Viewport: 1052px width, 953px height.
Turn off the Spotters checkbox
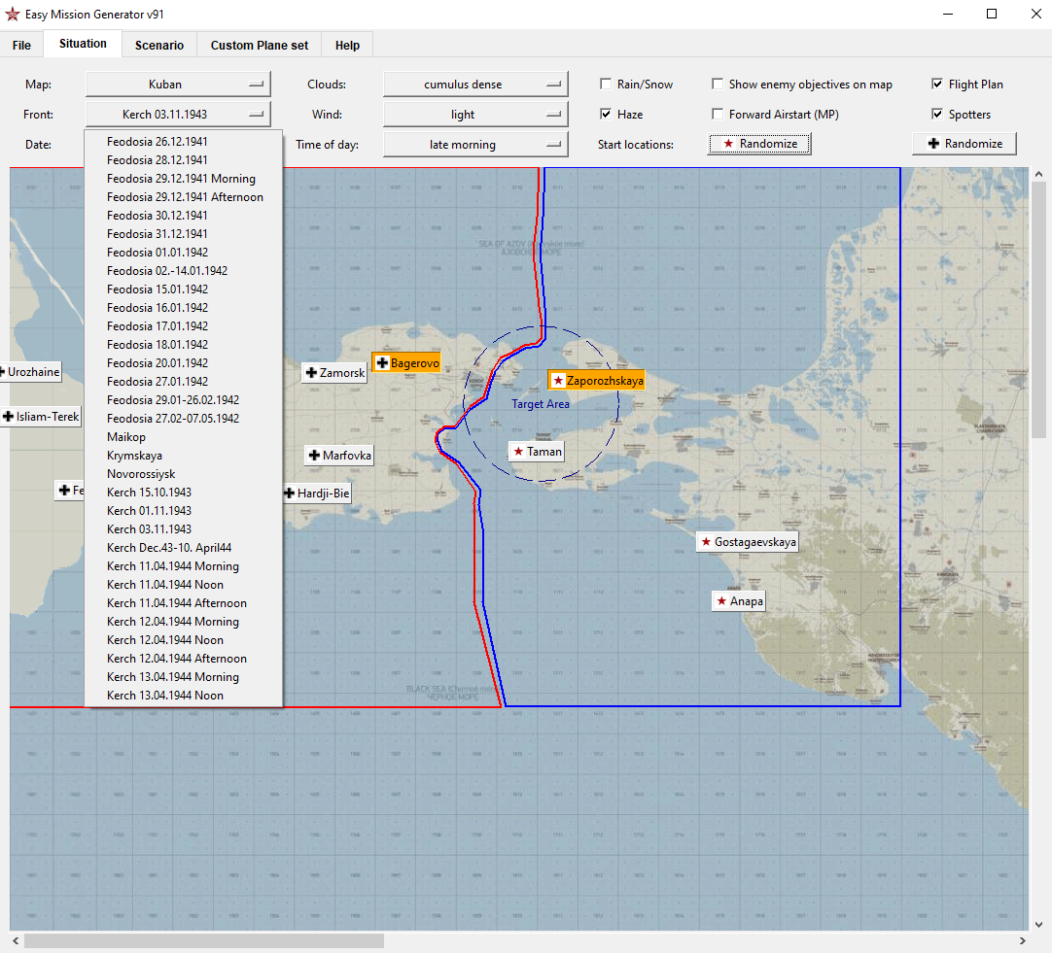(x=937, y=114)
